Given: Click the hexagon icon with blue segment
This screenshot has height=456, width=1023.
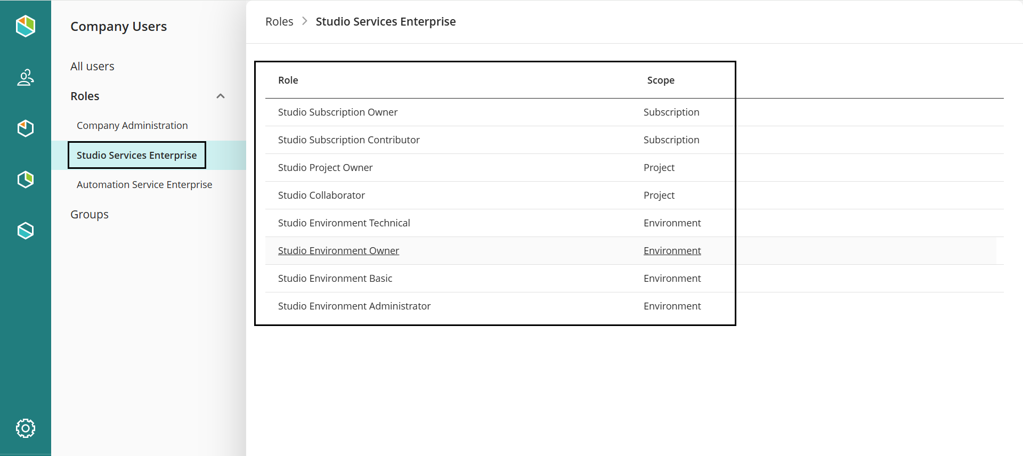Looking at the screenshot, I should click(25, 231).
